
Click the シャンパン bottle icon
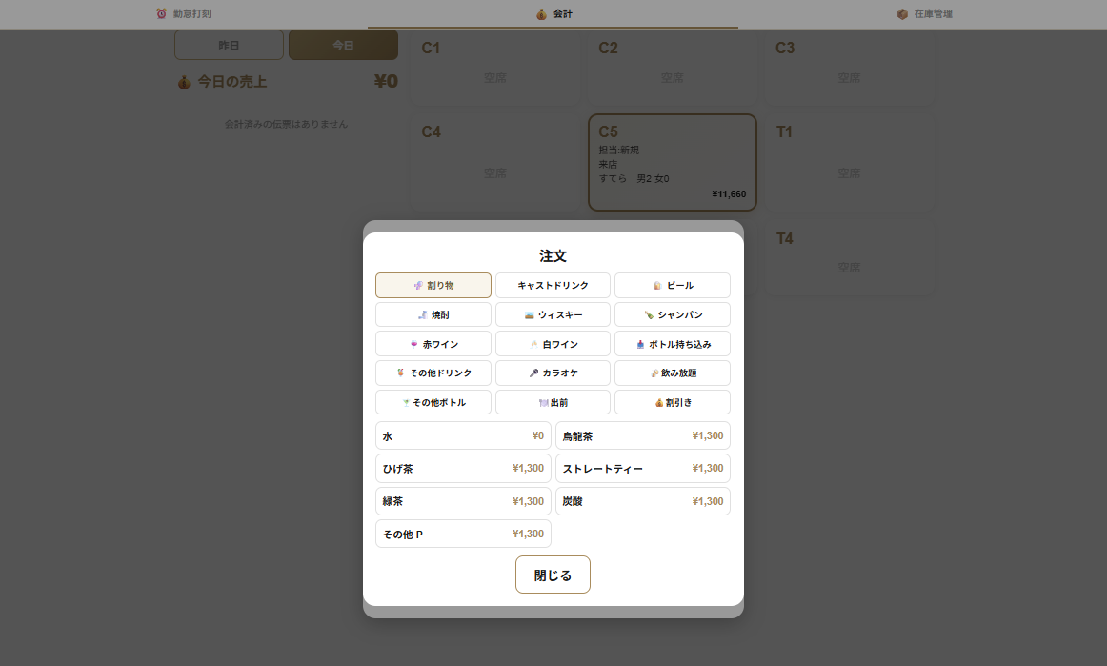(x=648, y=315)
